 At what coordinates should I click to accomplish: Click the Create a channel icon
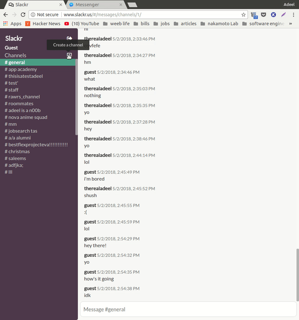[69, 56]
